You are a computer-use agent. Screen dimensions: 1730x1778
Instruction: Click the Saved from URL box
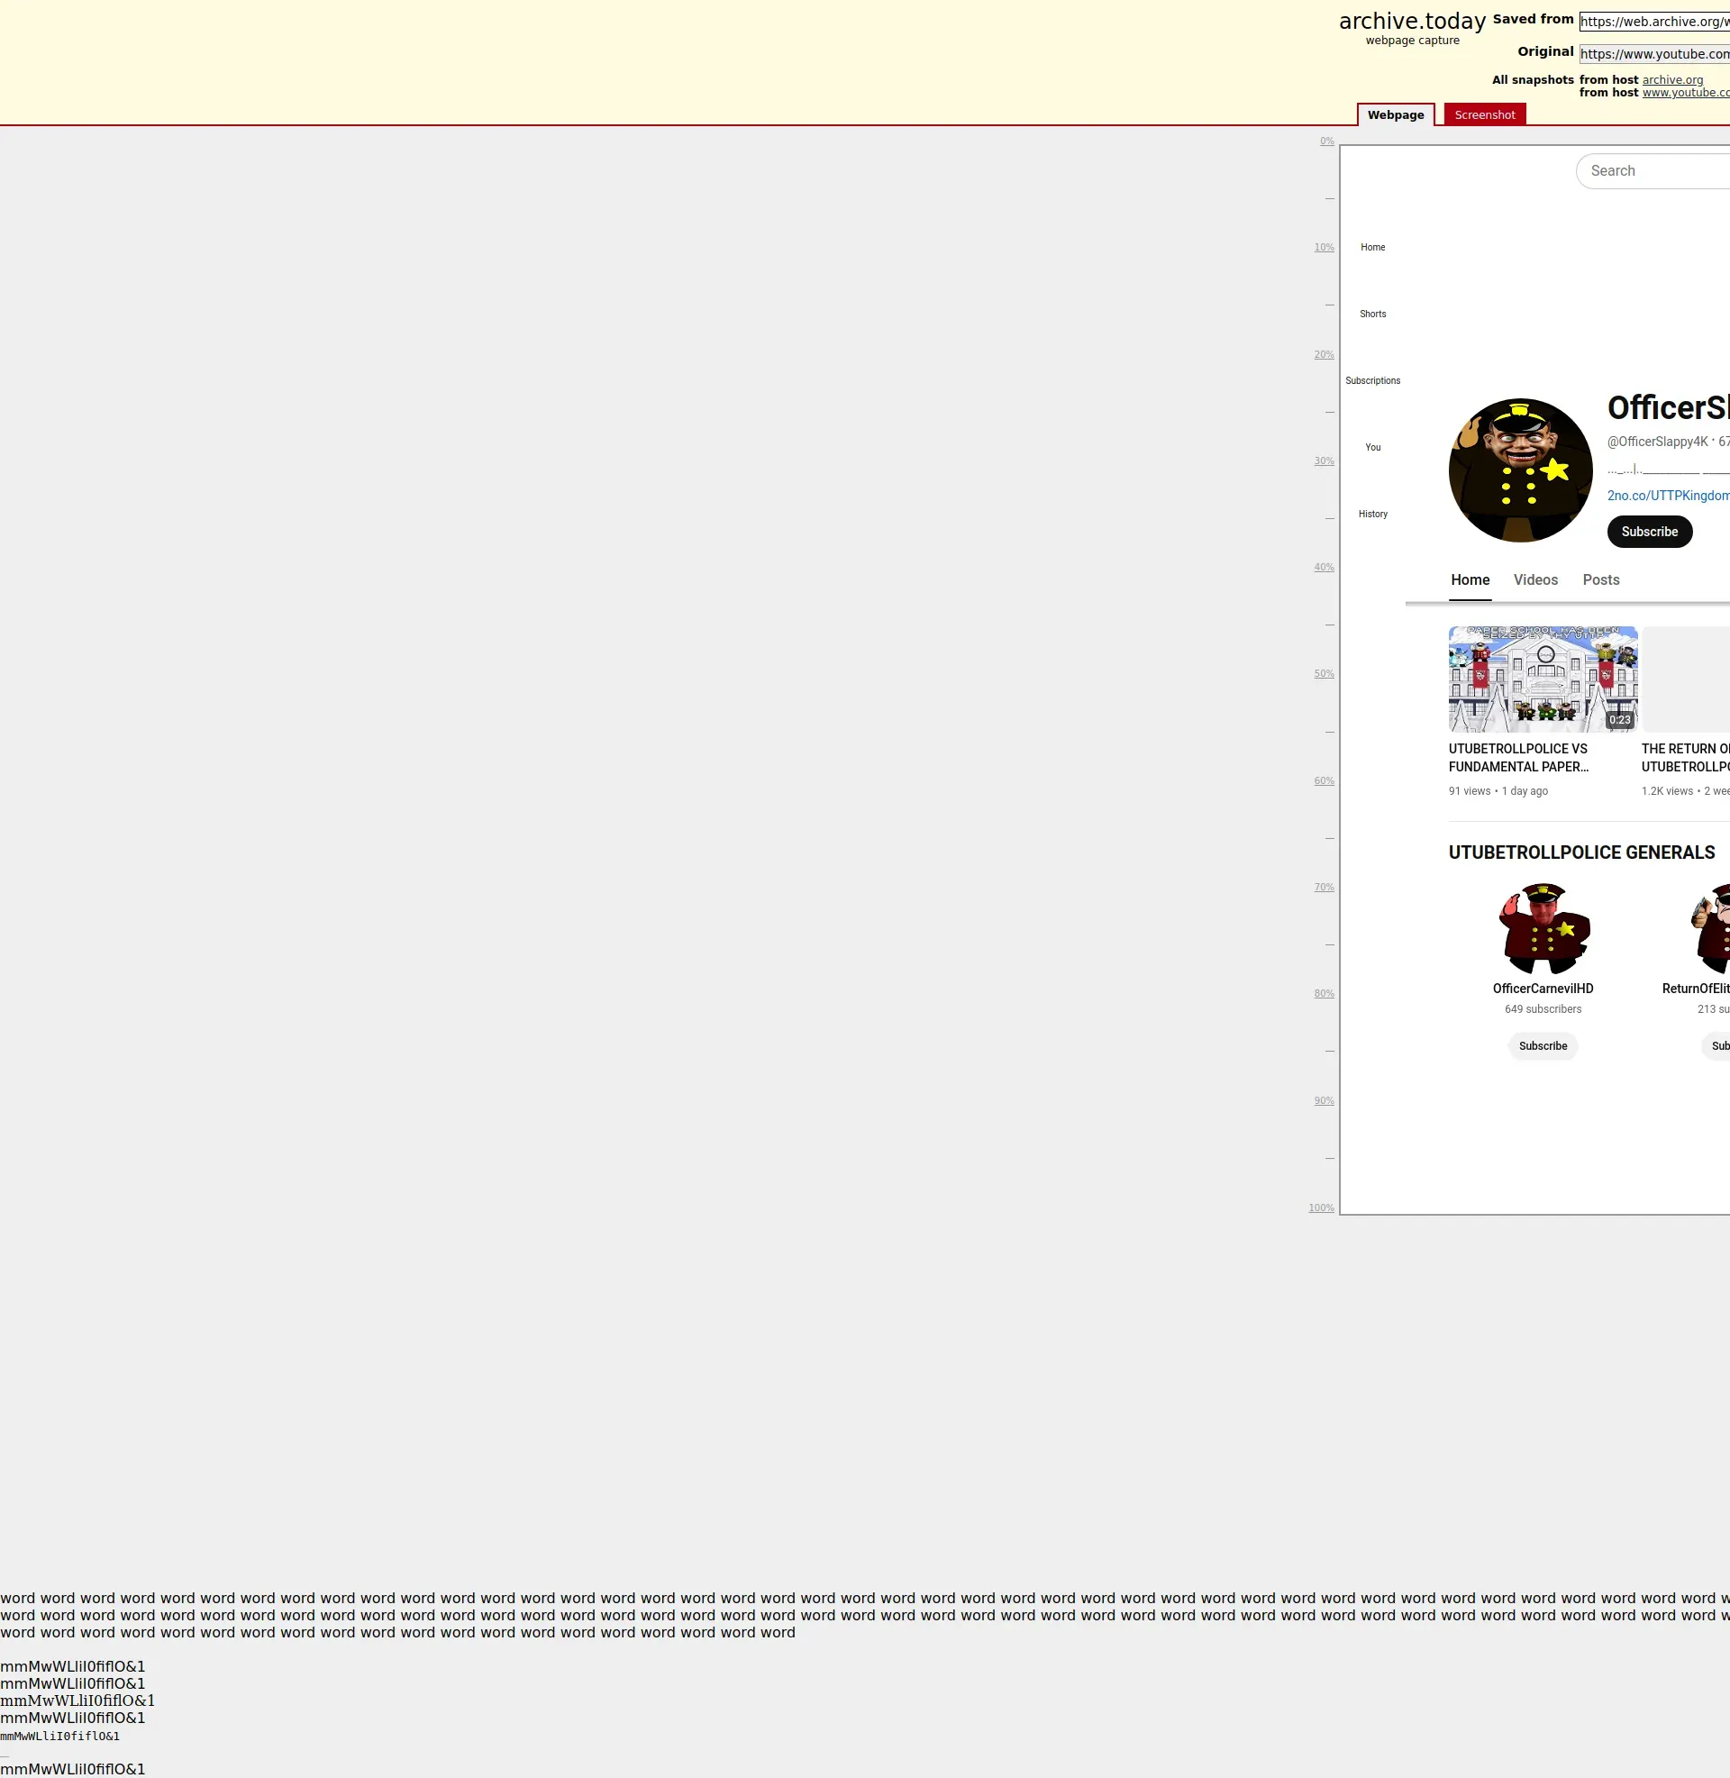(1653, 22)
